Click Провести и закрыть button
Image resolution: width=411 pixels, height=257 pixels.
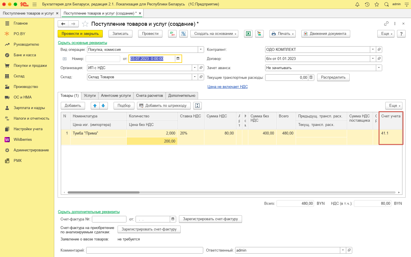pyautogui.click(x=80, y=34)
